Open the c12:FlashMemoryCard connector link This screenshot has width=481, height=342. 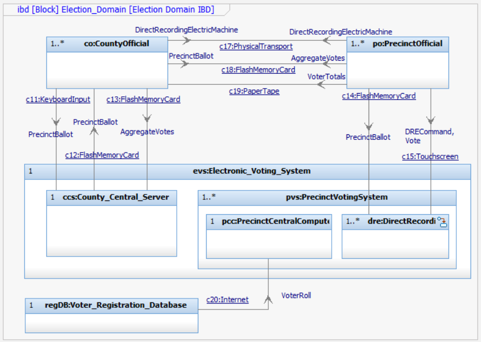click(x=102, y=155)
